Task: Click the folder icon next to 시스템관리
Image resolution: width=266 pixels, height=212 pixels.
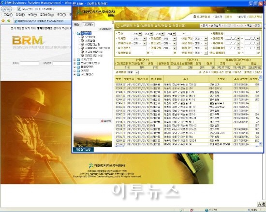Action: pos(78,74)
